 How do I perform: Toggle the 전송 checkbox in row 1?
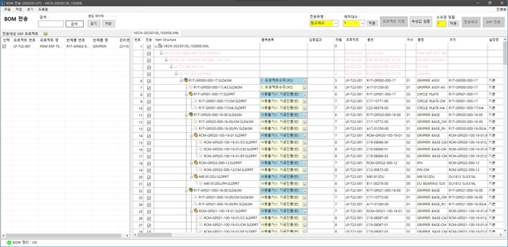[x=149, y=45]
